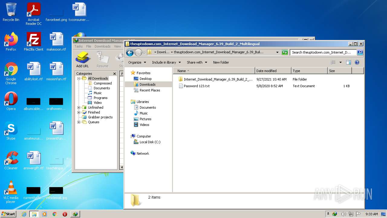Open File menu in IDM
The width and height of the screenshot is (387, 218).
89,46
